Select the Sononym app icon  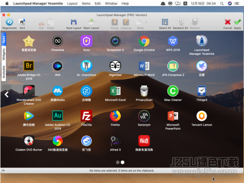pos(144,116)
